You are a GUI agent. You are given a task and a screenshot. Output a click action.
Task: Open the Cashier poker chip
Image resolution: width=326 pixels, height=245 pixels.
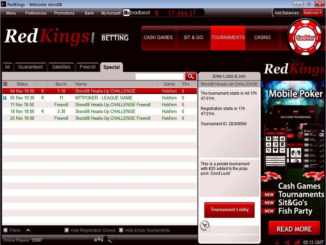[305, 37]
